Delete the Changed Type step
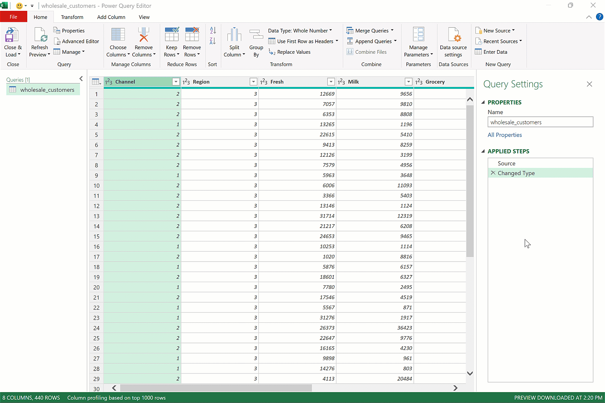 click(x=493, y=173)
